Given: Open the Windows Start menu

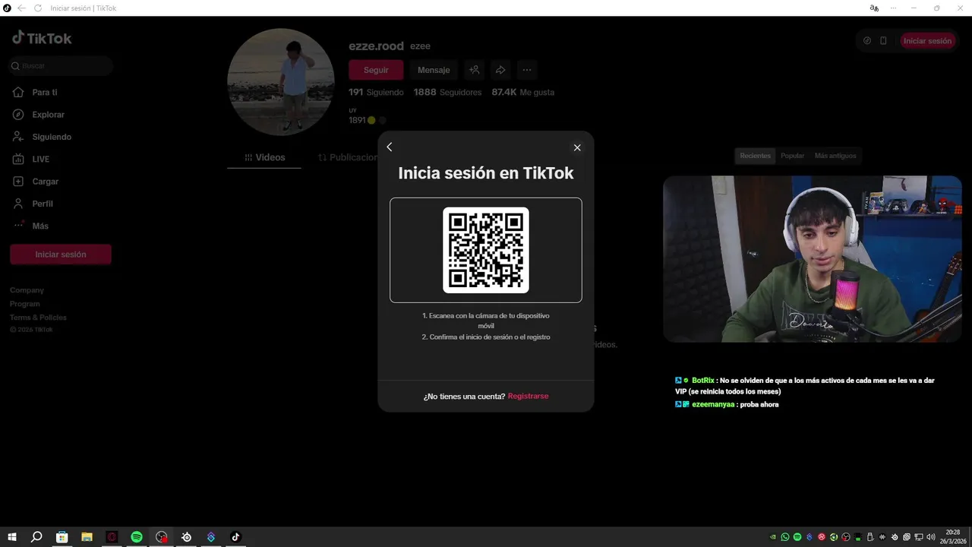Looking at the screenshot, I should 12,537.
